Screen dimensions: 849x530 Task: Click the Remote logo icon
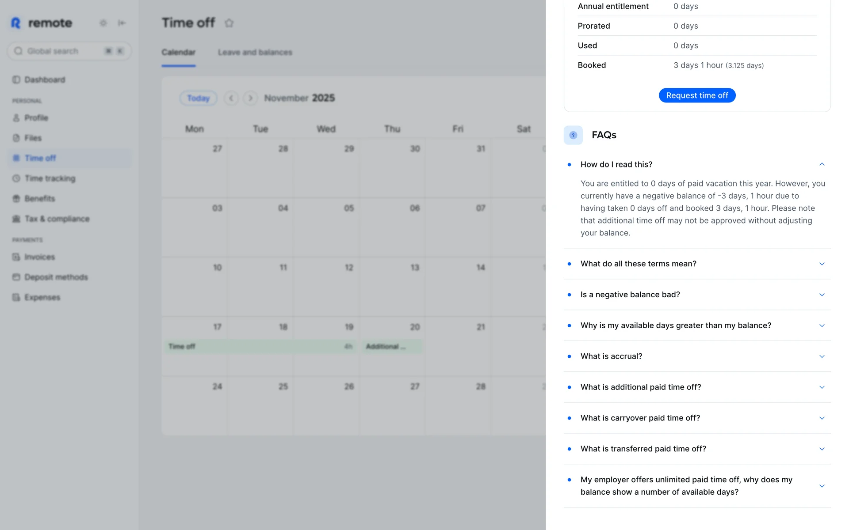(x=16, y=23)
